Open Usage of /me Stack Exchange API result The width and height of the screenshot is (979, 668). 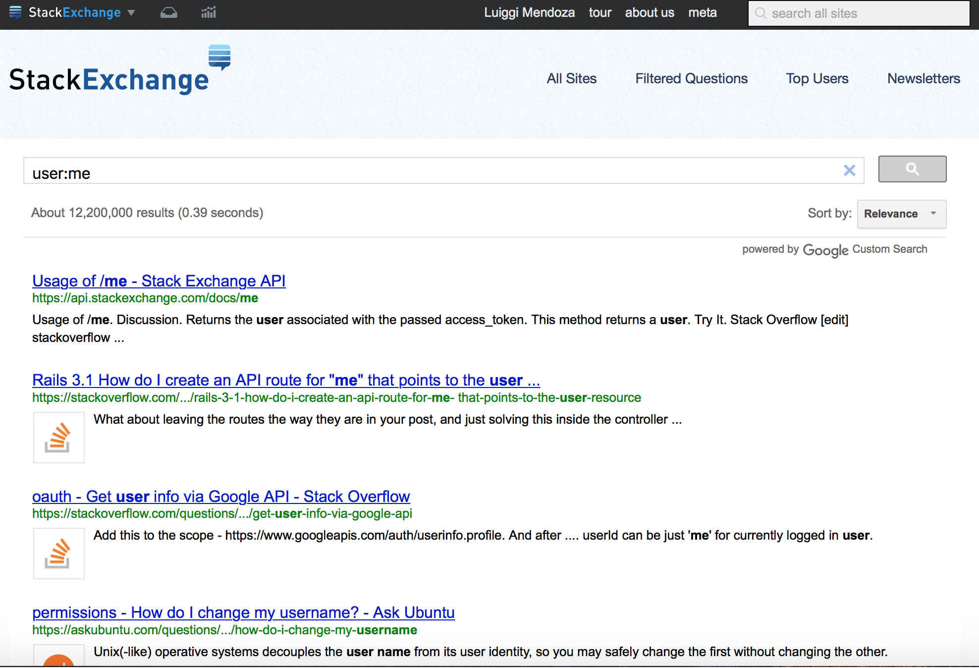tap(159, 281)
